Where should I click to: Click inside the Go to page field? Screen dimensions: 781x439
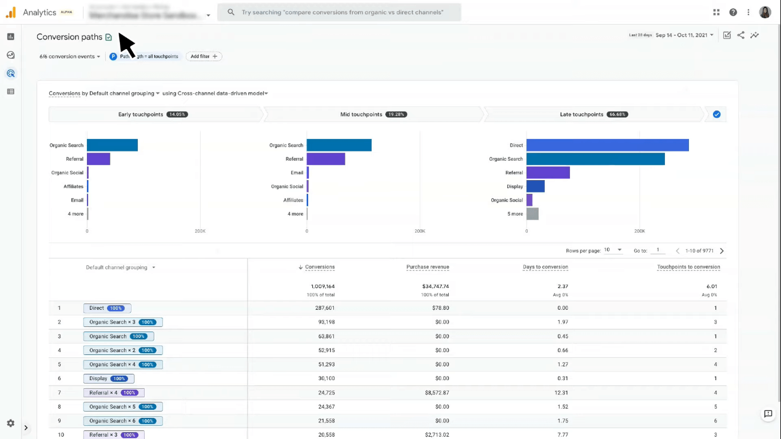click(658, 250)
